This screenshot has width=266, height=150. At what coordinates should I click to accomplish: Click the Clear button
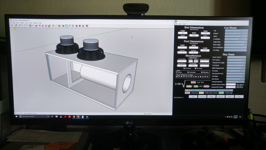211,96
